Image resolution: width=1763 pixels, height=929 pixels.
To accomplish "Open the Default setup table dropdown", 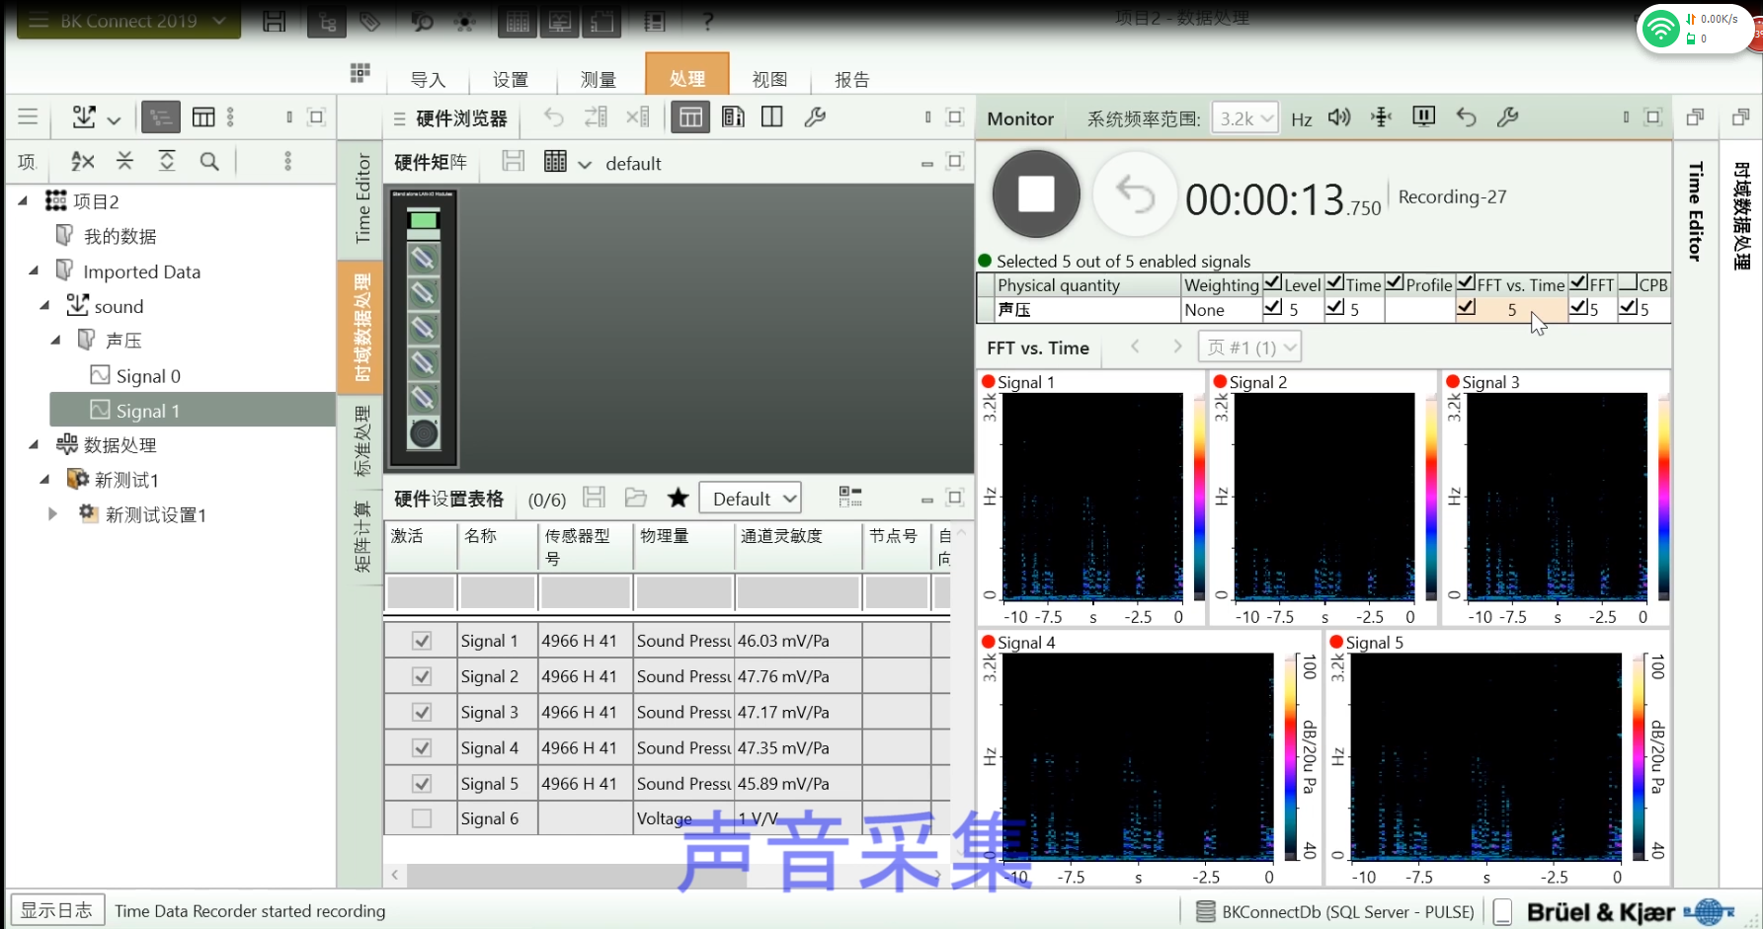I will tap(750, 499).
